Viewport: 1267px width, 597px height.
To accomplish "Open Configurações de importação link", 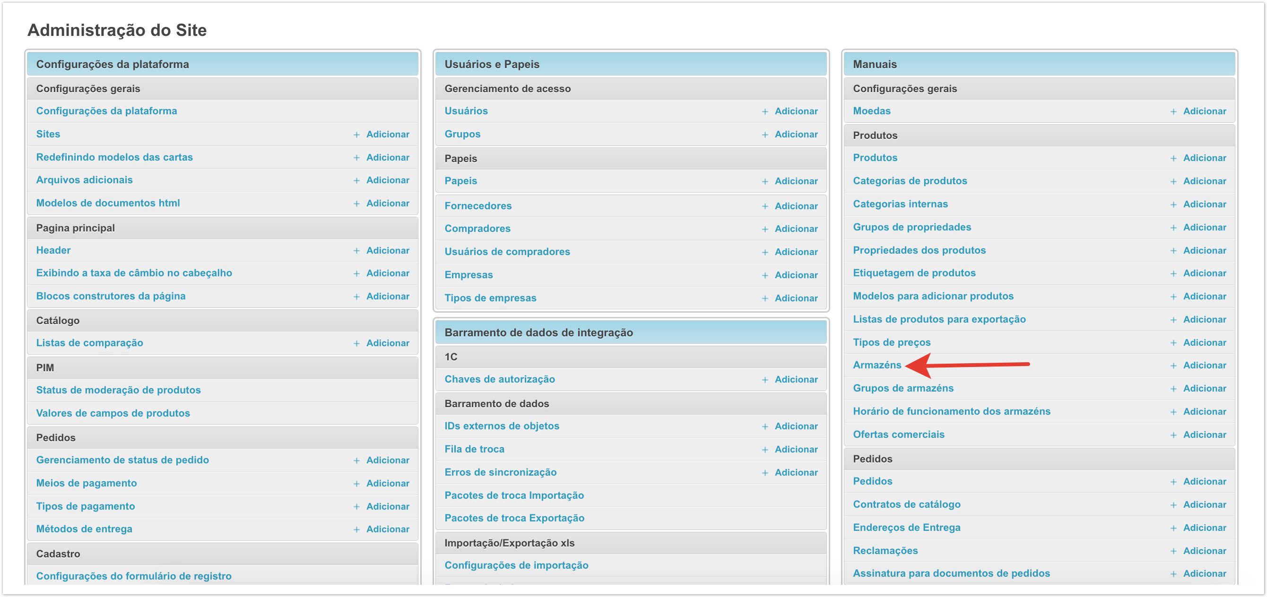I will click(x=516, y=565).
